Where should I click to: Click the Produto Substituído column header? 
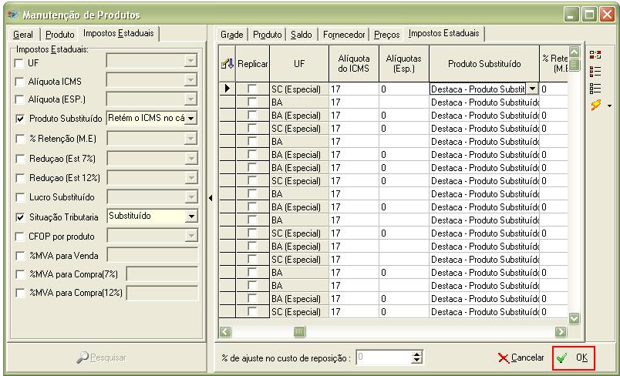pyautogui.click(x=484, y=64)
